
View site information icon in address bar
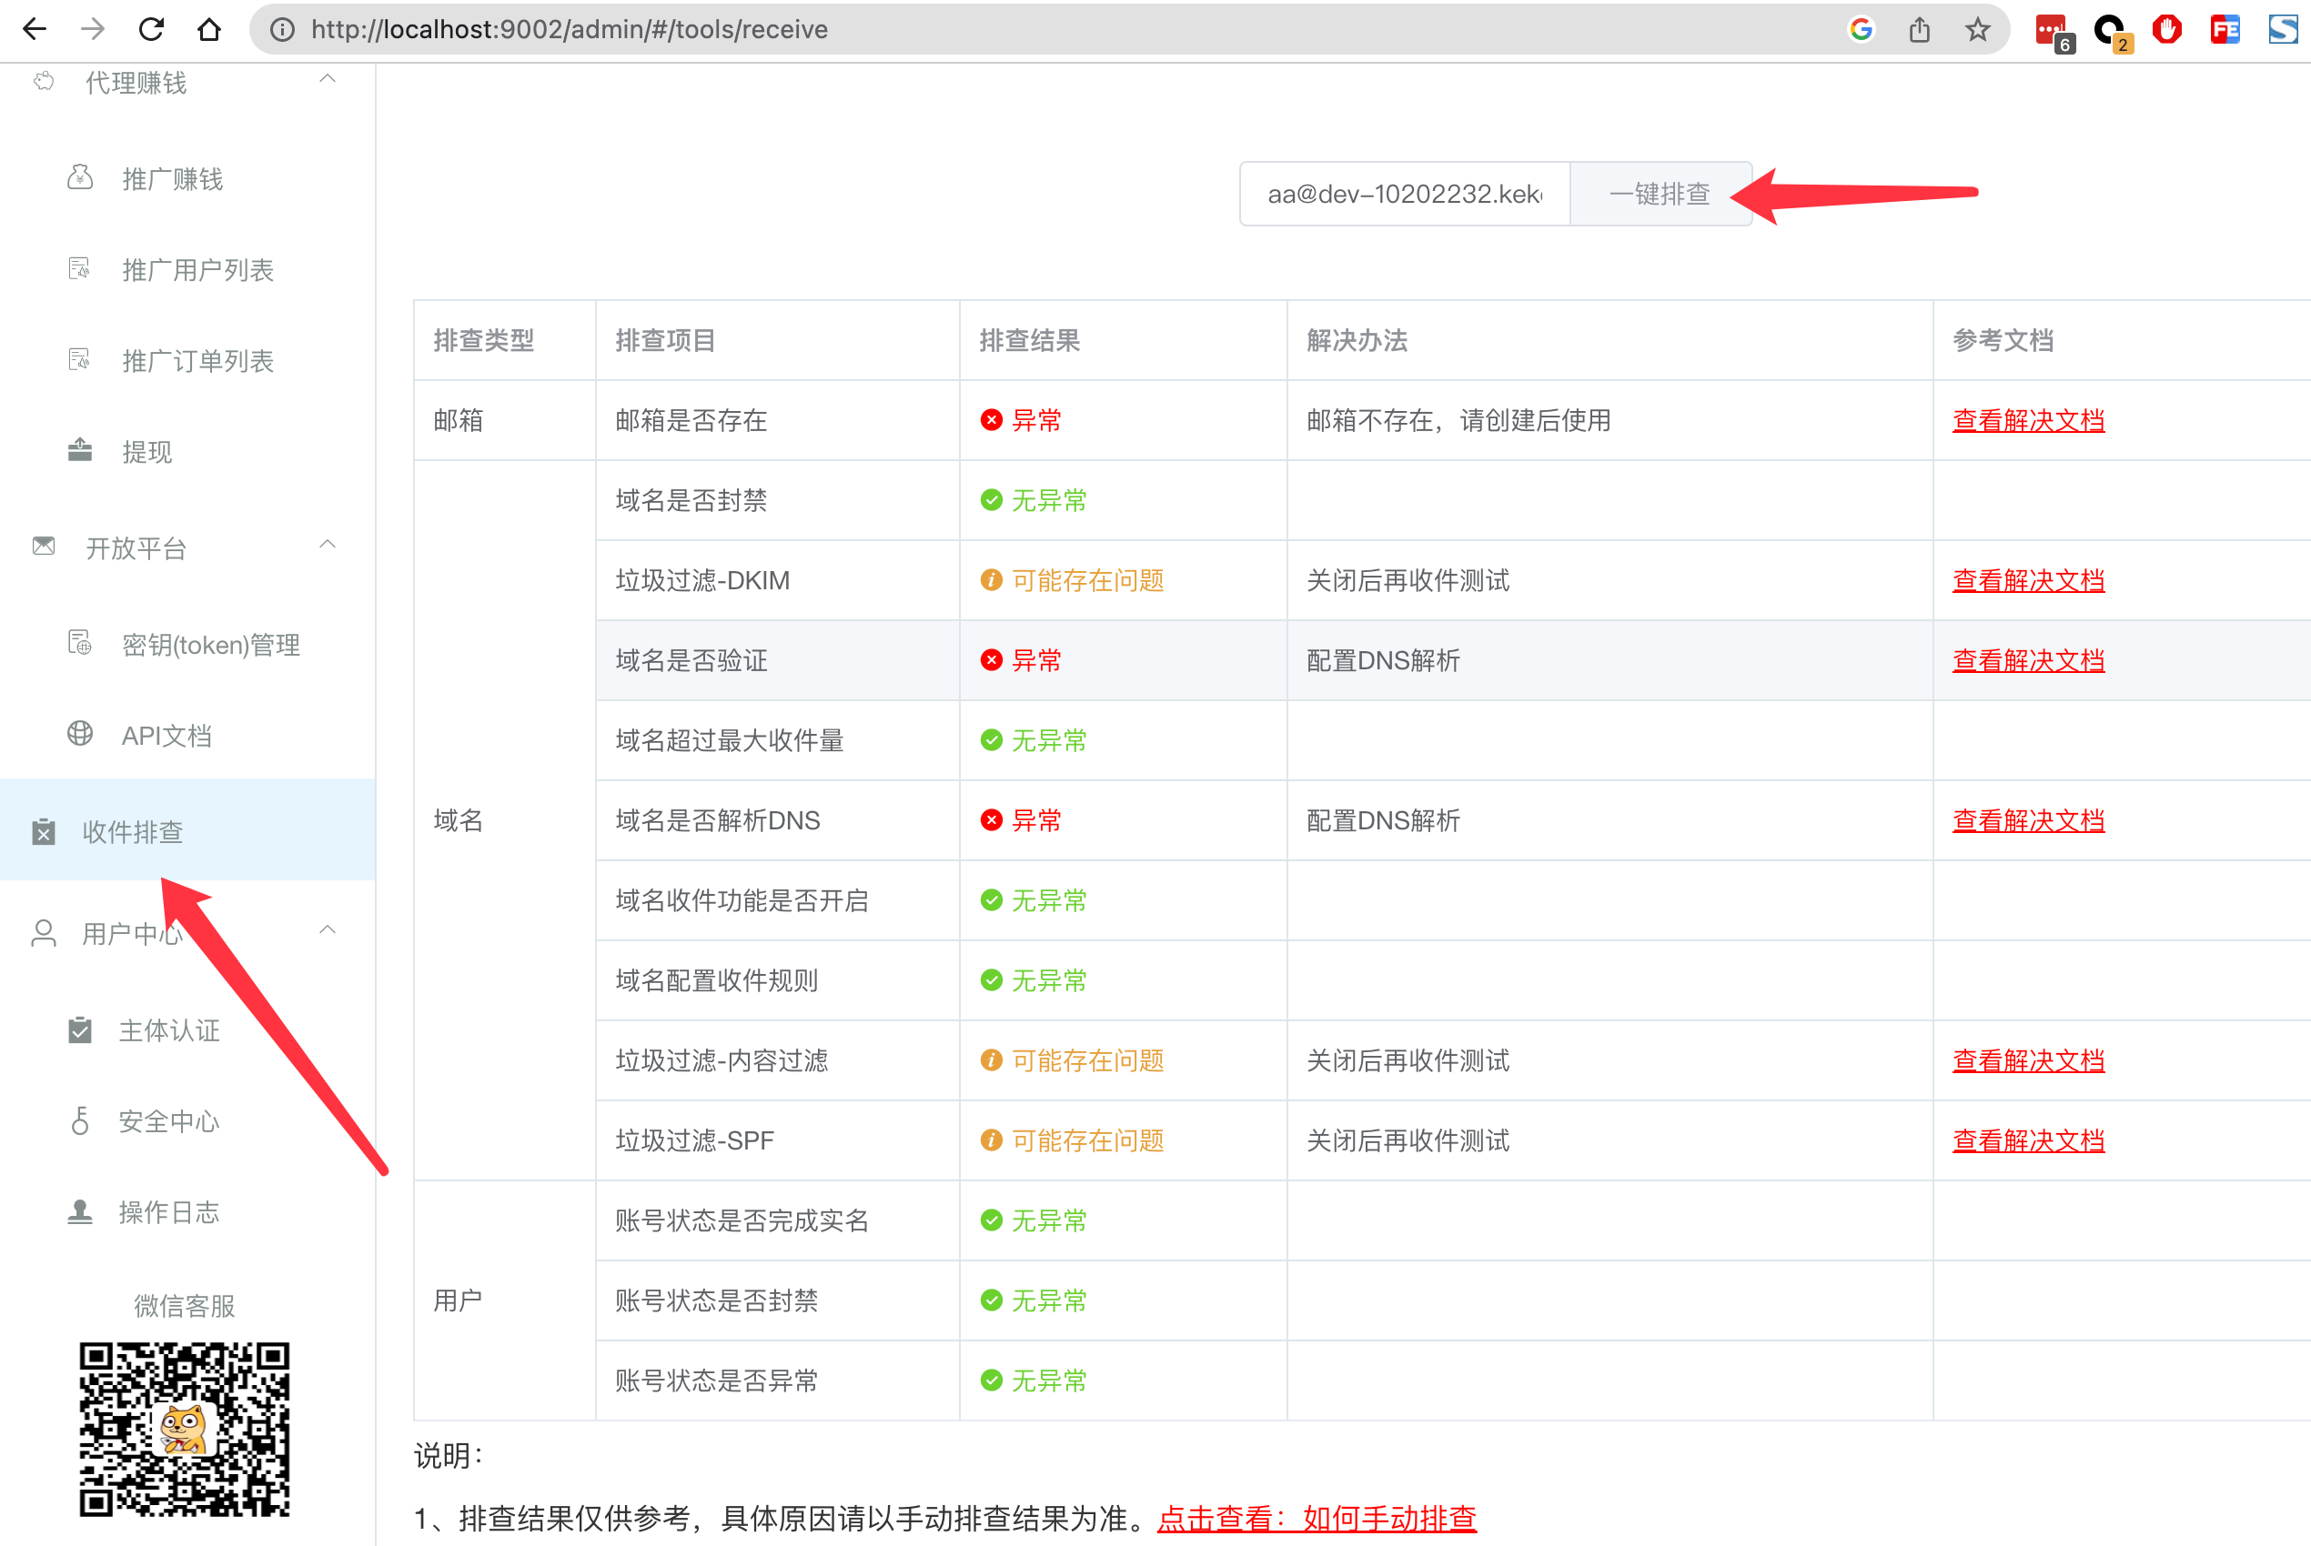[282, 30]
